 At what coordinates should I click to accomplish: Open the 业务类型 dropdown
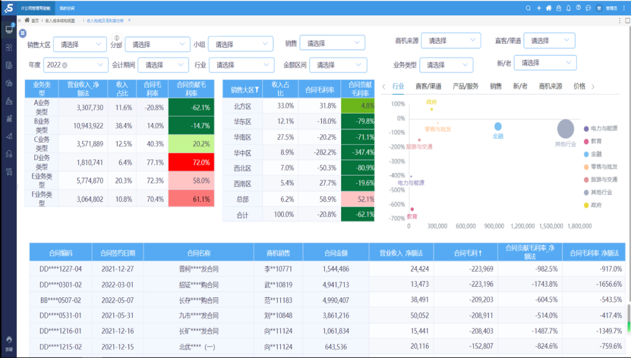click(x=446, y=65)
